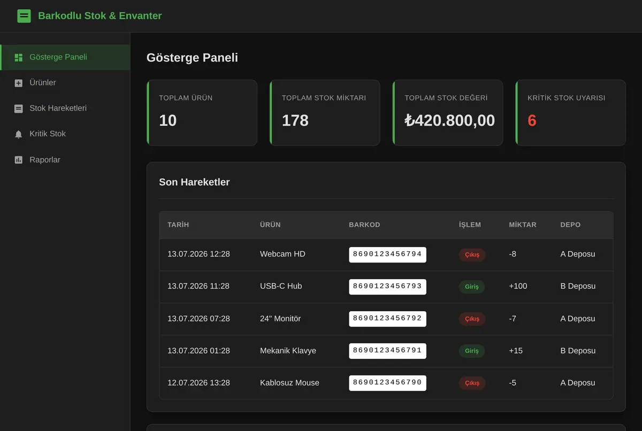Select the Mekanik Klavye row
Image resolution: width=642 pixels, height=431 pixels.
[386, 351]
